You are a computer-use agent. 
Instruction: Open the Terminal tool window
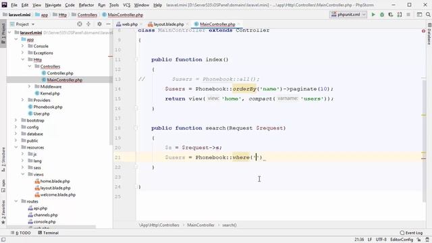tap(48, 233)
